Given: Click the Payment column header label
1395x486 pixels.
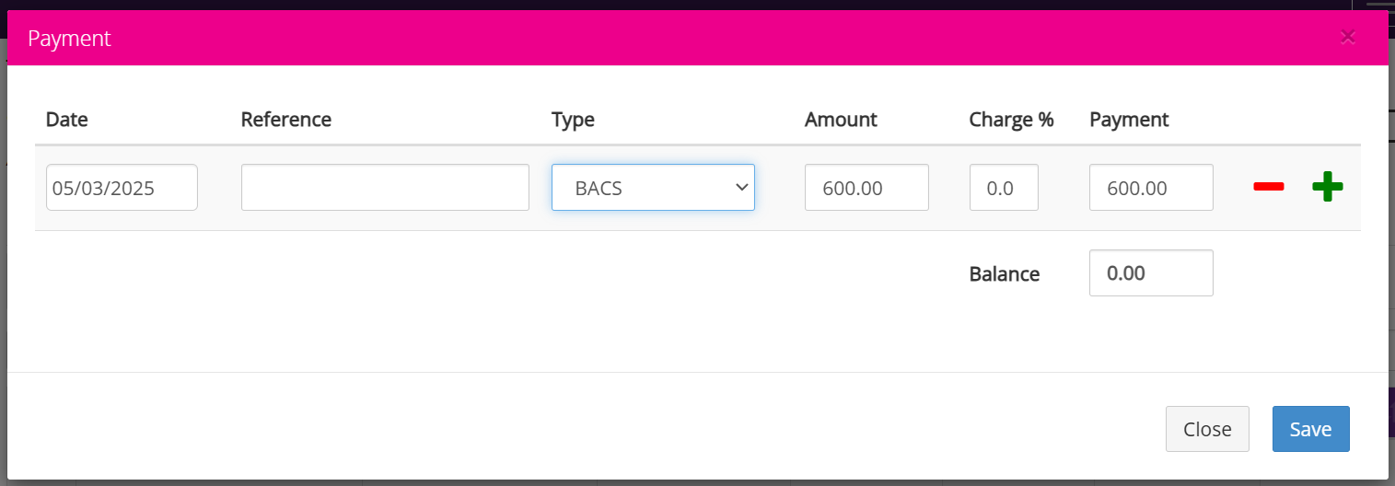Looking at the screenshot, I should pos(1129,120).
